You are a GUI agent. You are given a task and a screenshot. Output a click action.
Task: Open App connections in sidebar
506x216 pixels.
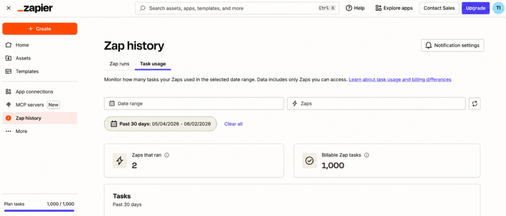[40, 92]
